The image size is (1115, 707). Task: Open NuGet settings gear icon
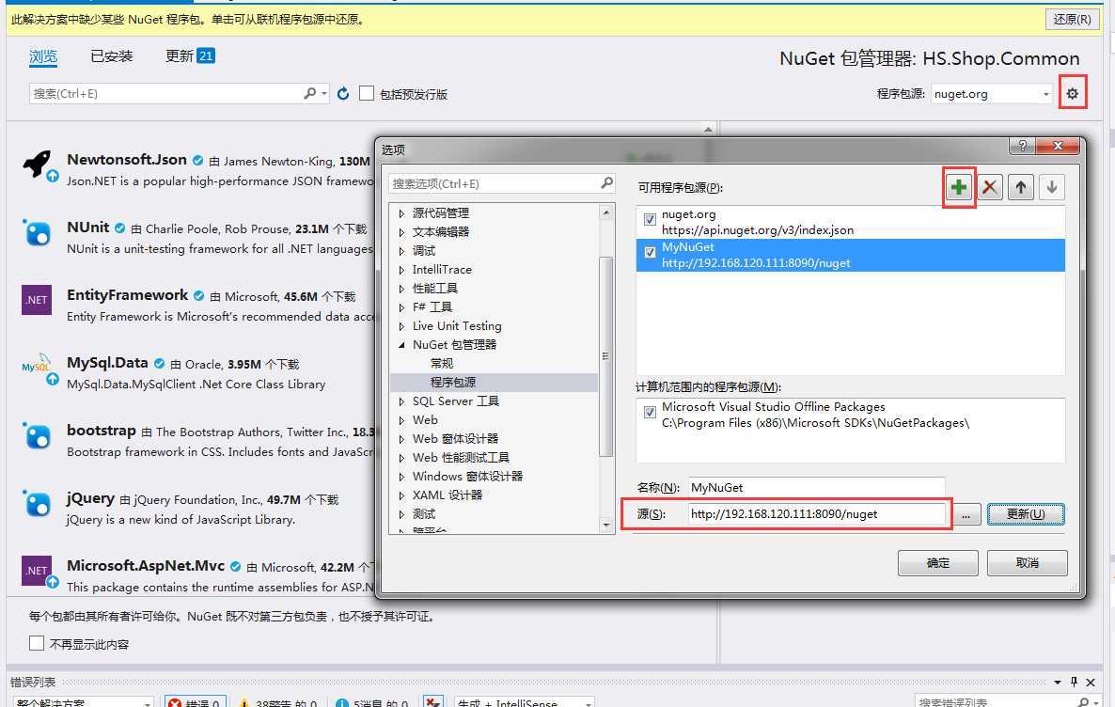(x=1073, y=93)
